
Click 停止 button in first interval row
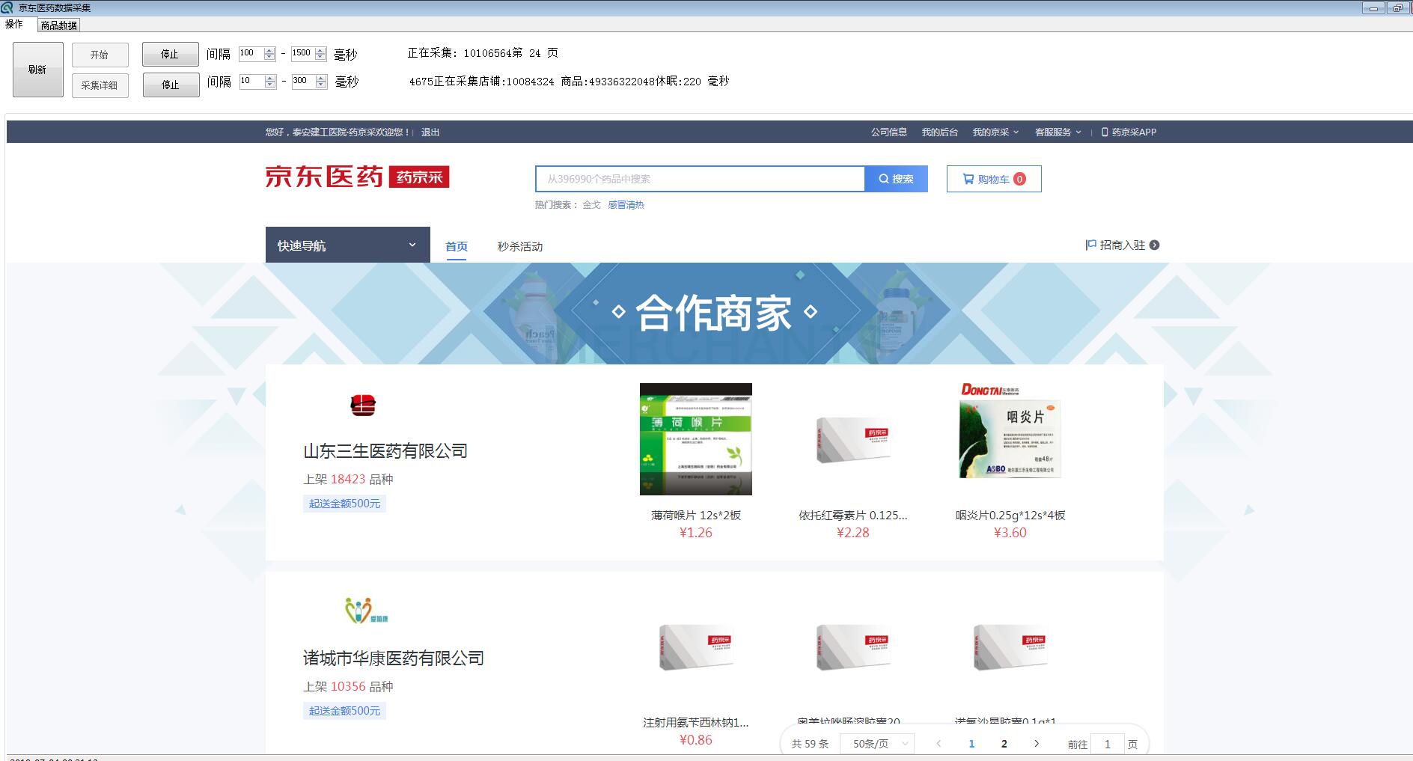coord(171,55)
